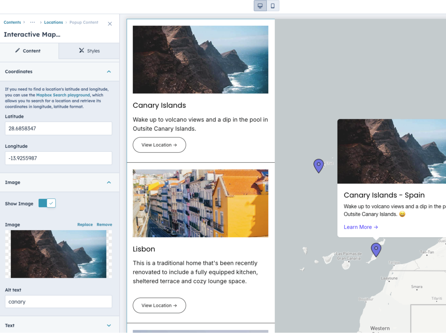Disable the Show Image toggle

coord(47,203)
